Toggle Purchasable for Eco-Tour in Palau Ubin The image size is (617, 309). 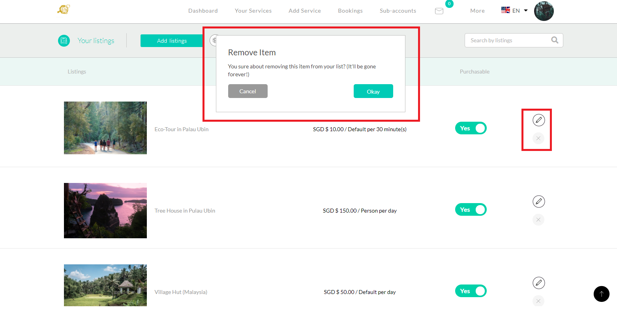[471, 128]
